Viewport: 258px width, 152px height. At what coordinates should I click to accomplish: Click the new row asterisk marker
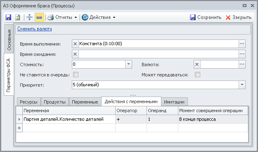[x=19, y=128]
